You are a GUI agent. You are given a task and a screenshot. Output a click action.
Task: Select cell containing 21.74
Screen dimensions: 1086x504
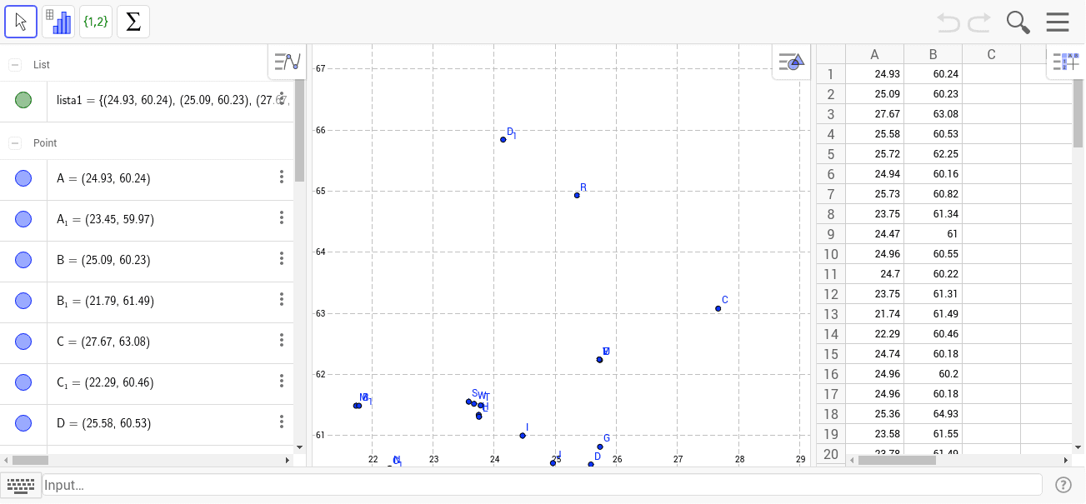coord(874,314)
